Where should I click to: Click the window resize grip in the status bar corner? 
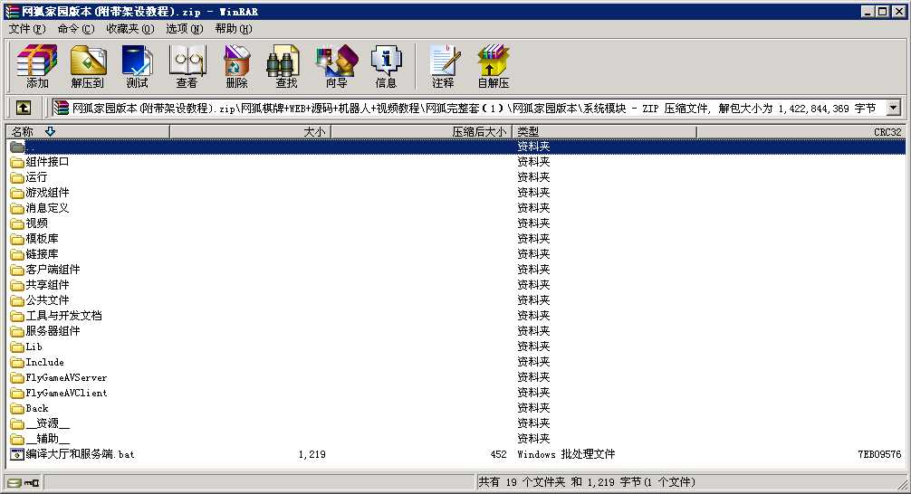(901, 483)
